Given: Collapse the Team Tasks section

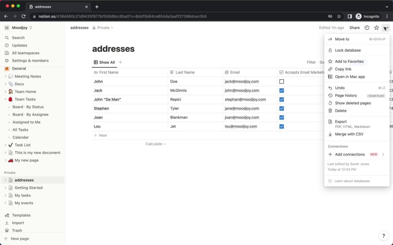Looking at the screenshot, I should (x=5, y=99).
